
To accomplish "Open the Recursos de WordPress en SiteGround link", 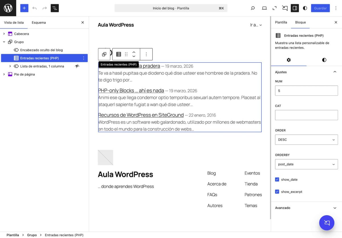I will point(141,115).
